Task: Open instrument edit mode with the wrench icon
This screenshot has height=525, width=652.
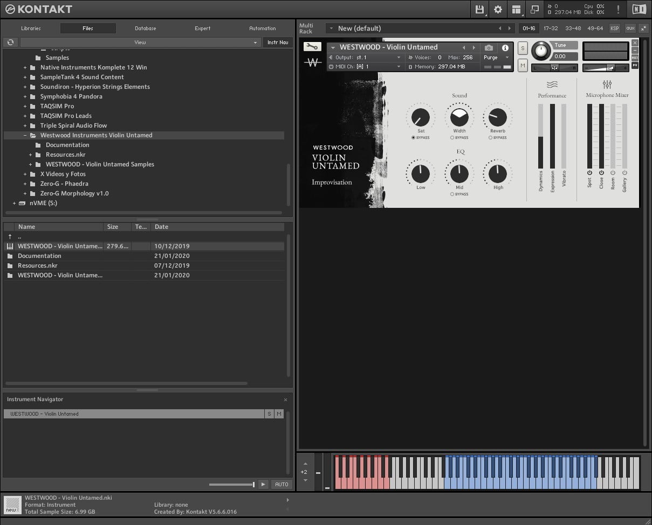Action: coord(312,46)
